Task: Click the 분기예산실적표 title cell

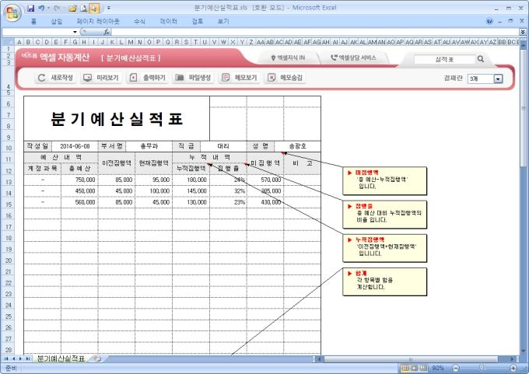Action: pyautogui.click(x=117, y=119)
